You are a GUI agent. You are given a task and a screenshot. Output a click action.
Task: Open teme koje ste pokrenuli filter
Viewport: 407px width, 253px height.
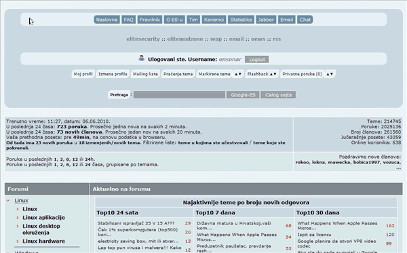[146, 145]
